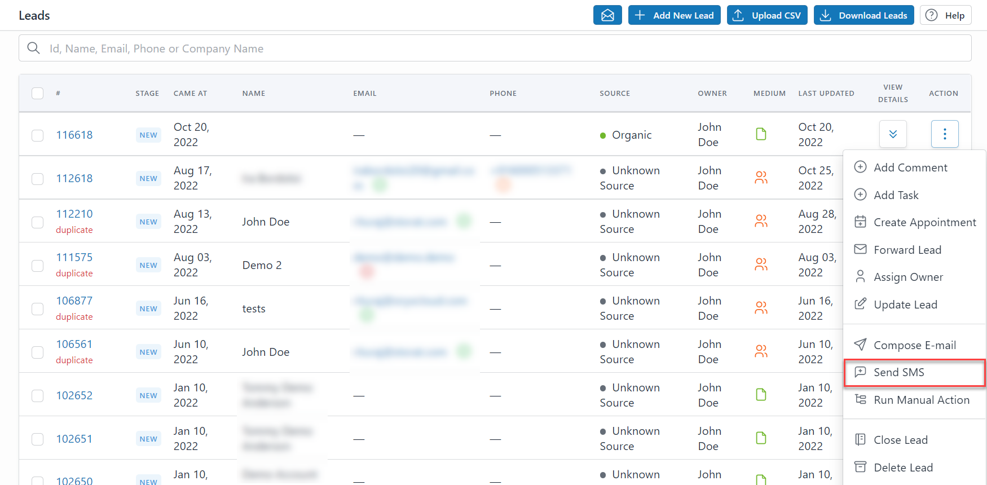Open the three-dot action menu for lead 116618
The width and height of the screenshot is (987, 485).
coord(944,134)
